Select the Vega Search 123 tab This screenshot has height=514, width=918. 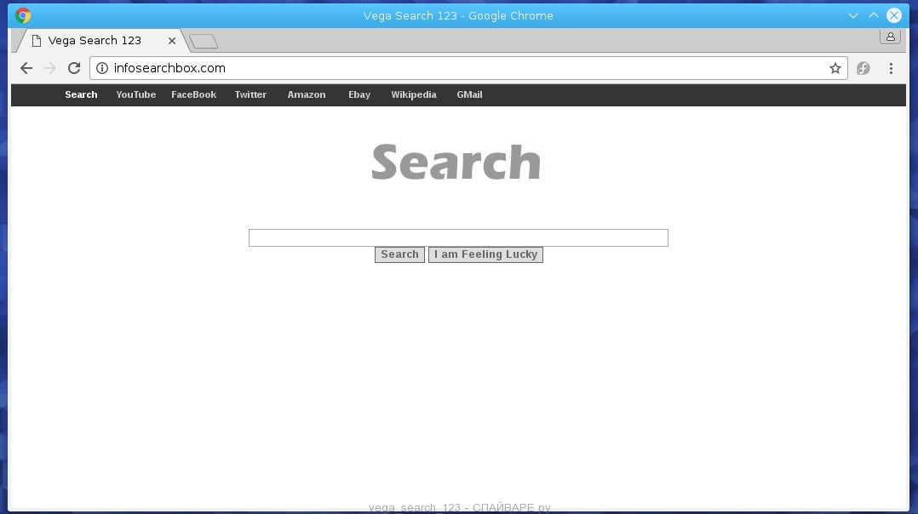(94, 40)
